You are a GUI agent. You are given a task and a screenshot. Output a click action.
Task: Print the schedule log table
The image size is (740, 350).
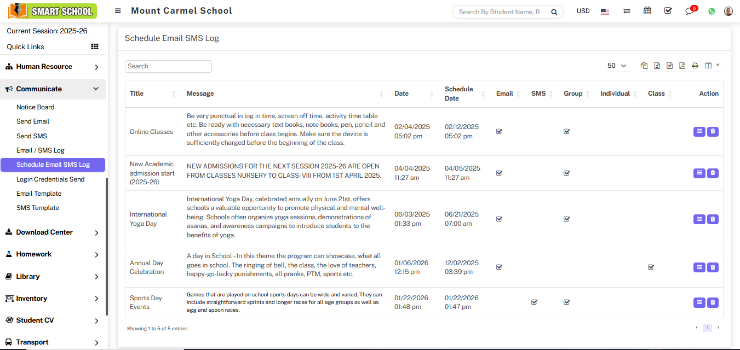tap(695, 66)
